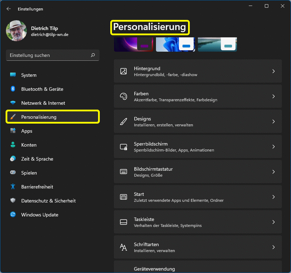
Task: Open Zeit & Sprache in sidebar
Action: [37, 159]
